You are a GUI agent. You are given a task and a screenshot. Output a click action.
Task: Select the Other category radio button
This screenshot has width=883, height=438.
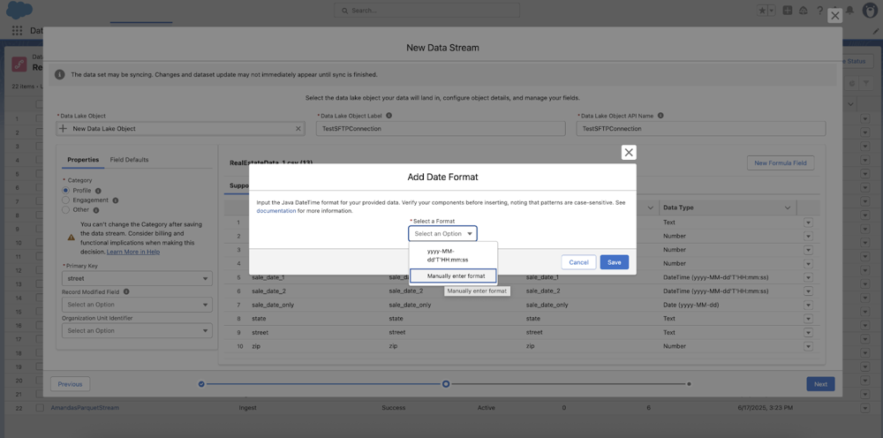(x=65, y=210)
